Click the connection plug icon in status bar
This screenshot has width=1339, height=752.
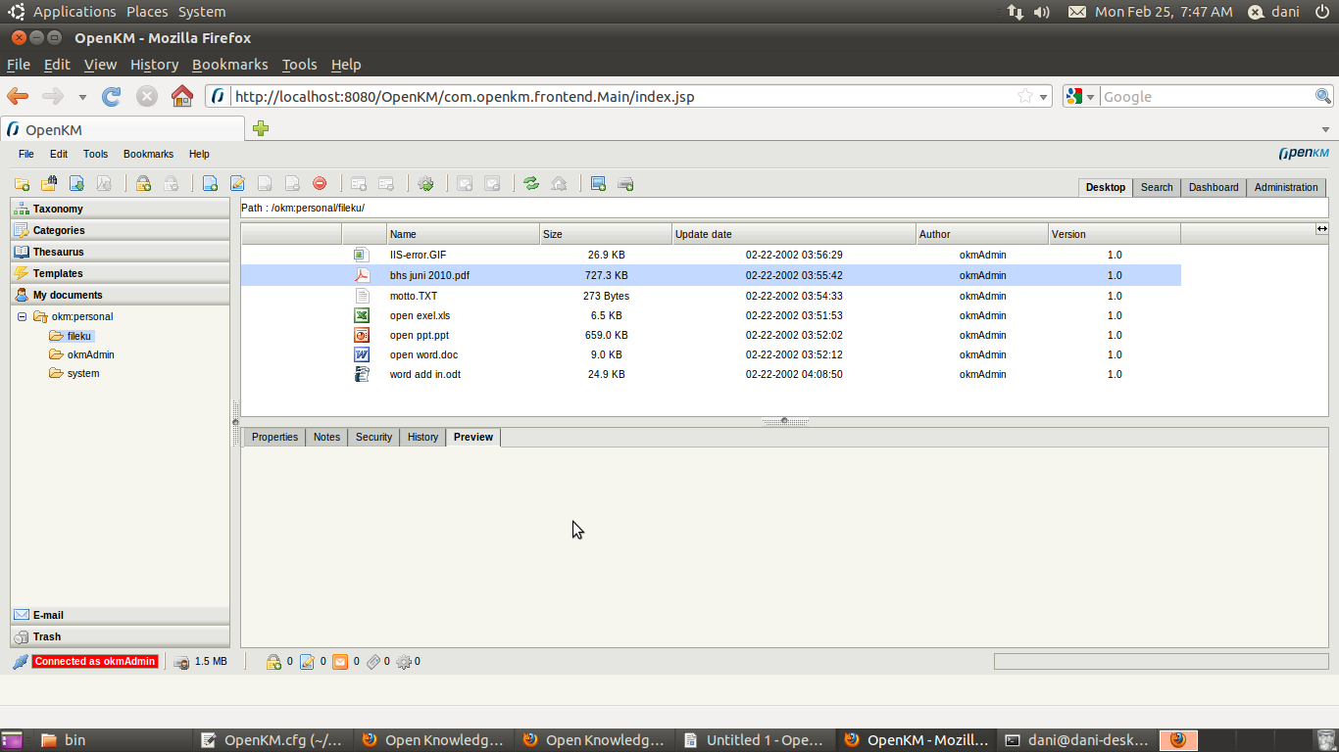tap(21, 662)
